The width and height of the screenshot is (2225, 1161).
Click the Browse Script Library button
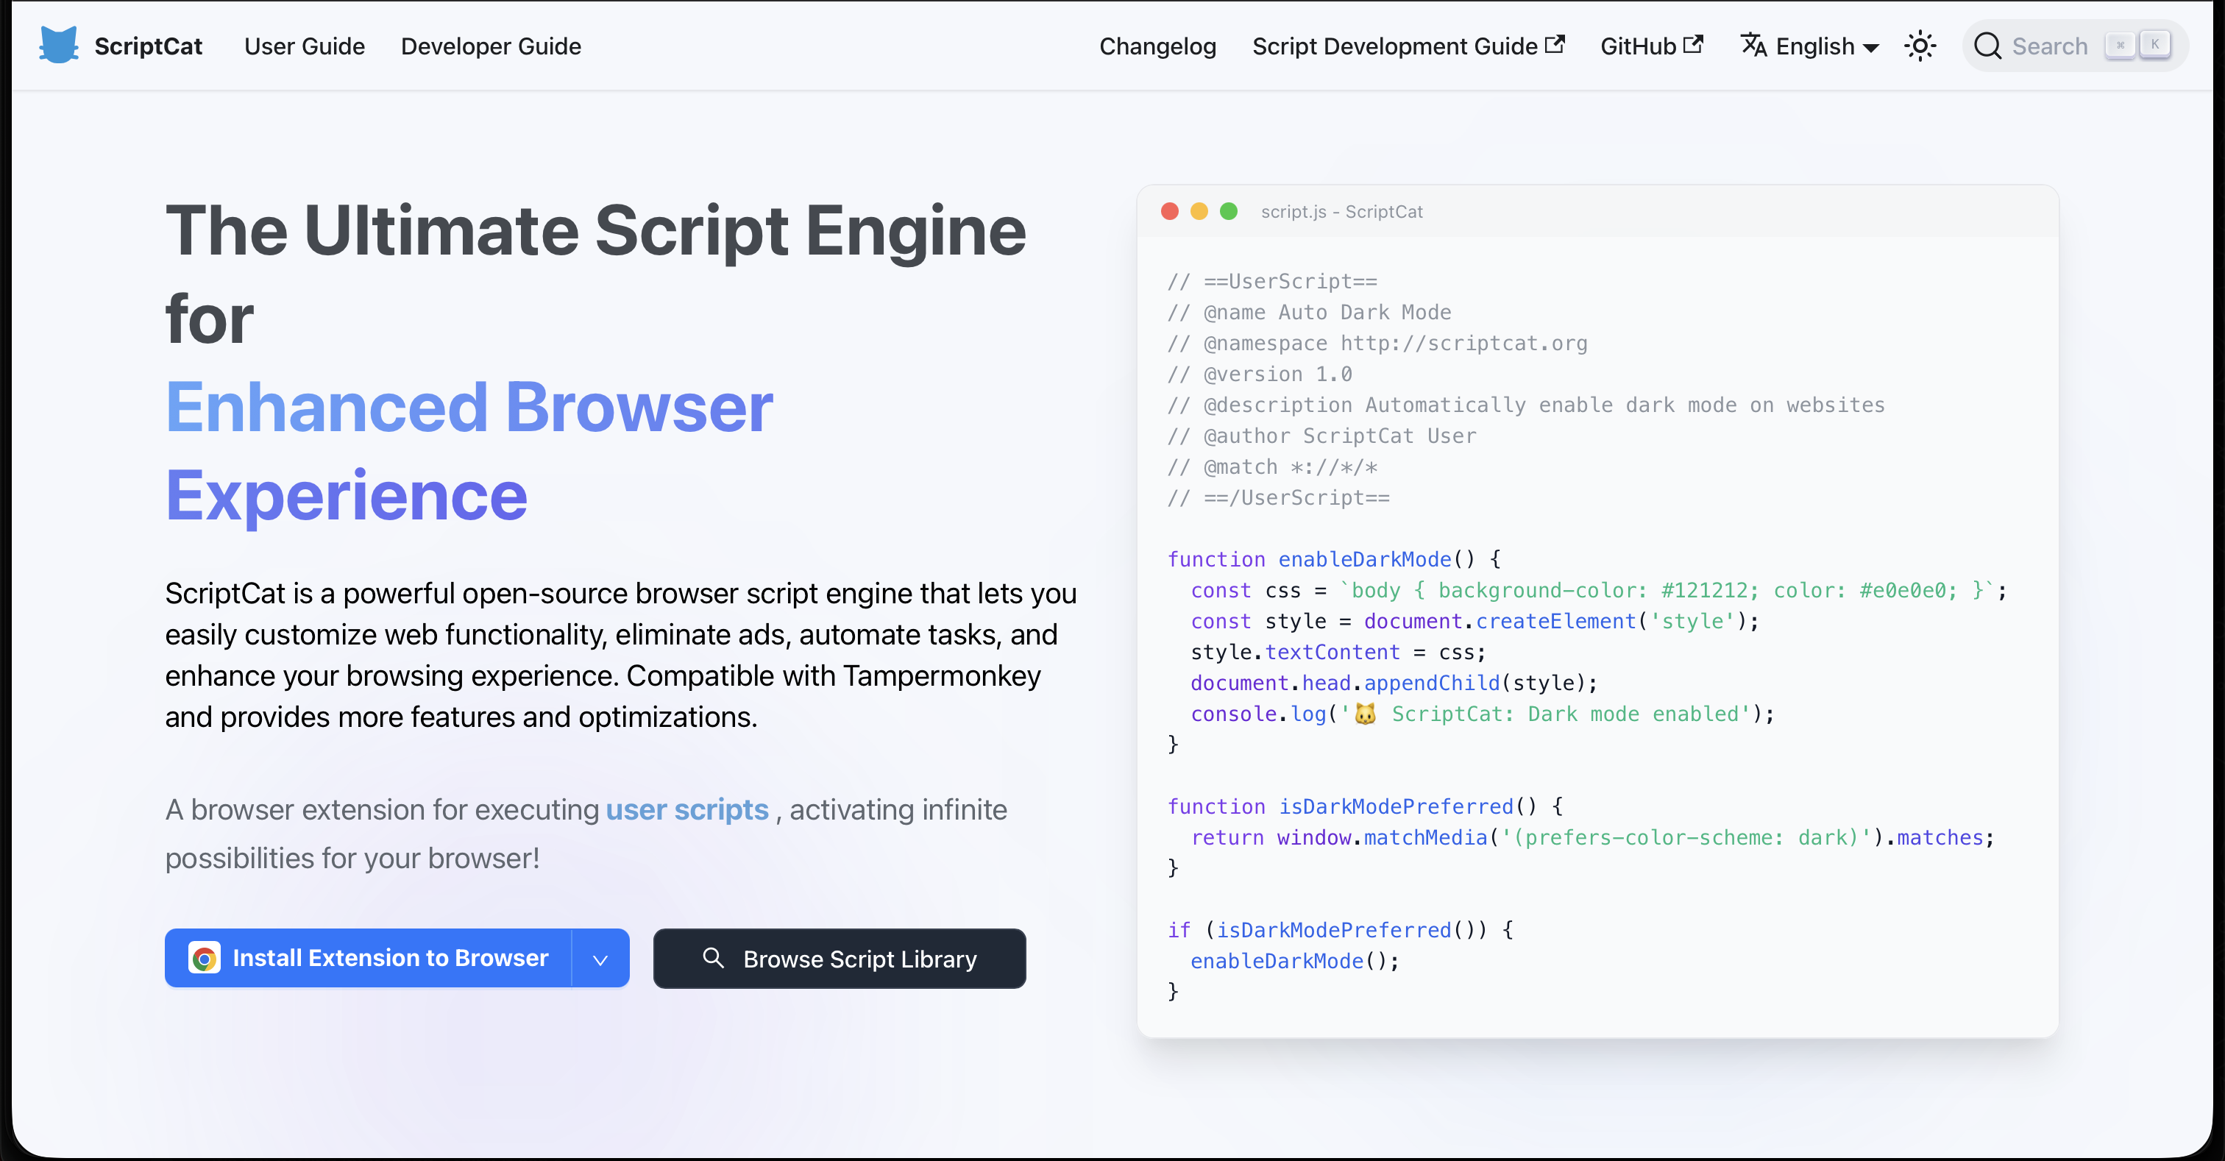840,959
